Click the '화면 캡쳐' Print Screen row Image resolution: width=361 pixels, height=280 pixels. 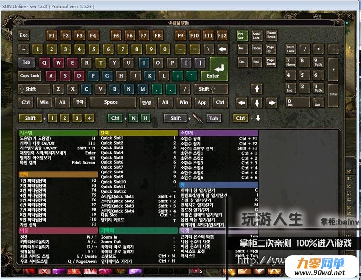[58, 163]
